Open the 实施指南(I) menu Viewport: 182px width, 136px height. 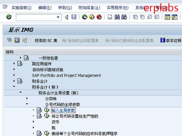tap(22, 8)
